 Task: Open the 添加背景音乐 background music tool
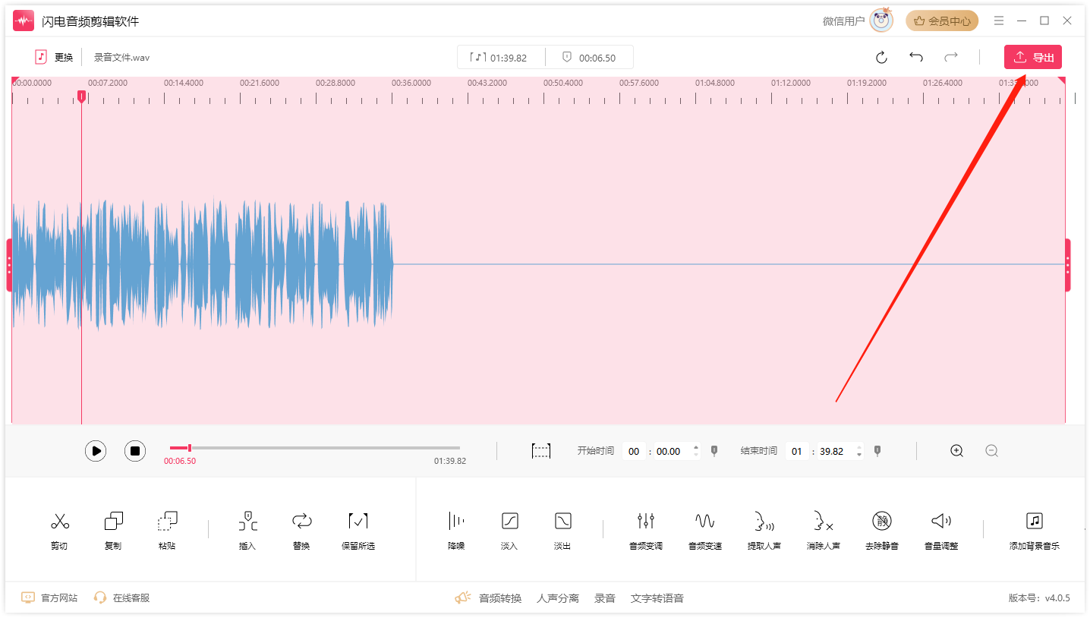pos(1034,529)
